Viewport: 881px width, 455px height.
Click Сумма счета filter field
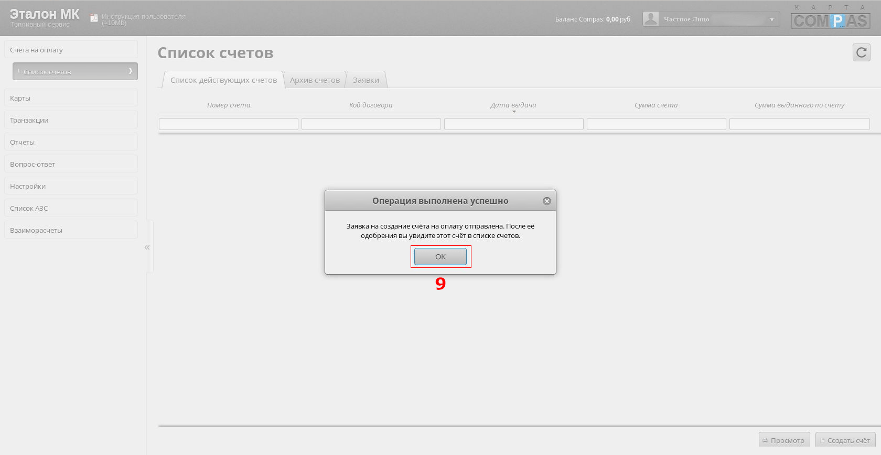click(657, 124)
